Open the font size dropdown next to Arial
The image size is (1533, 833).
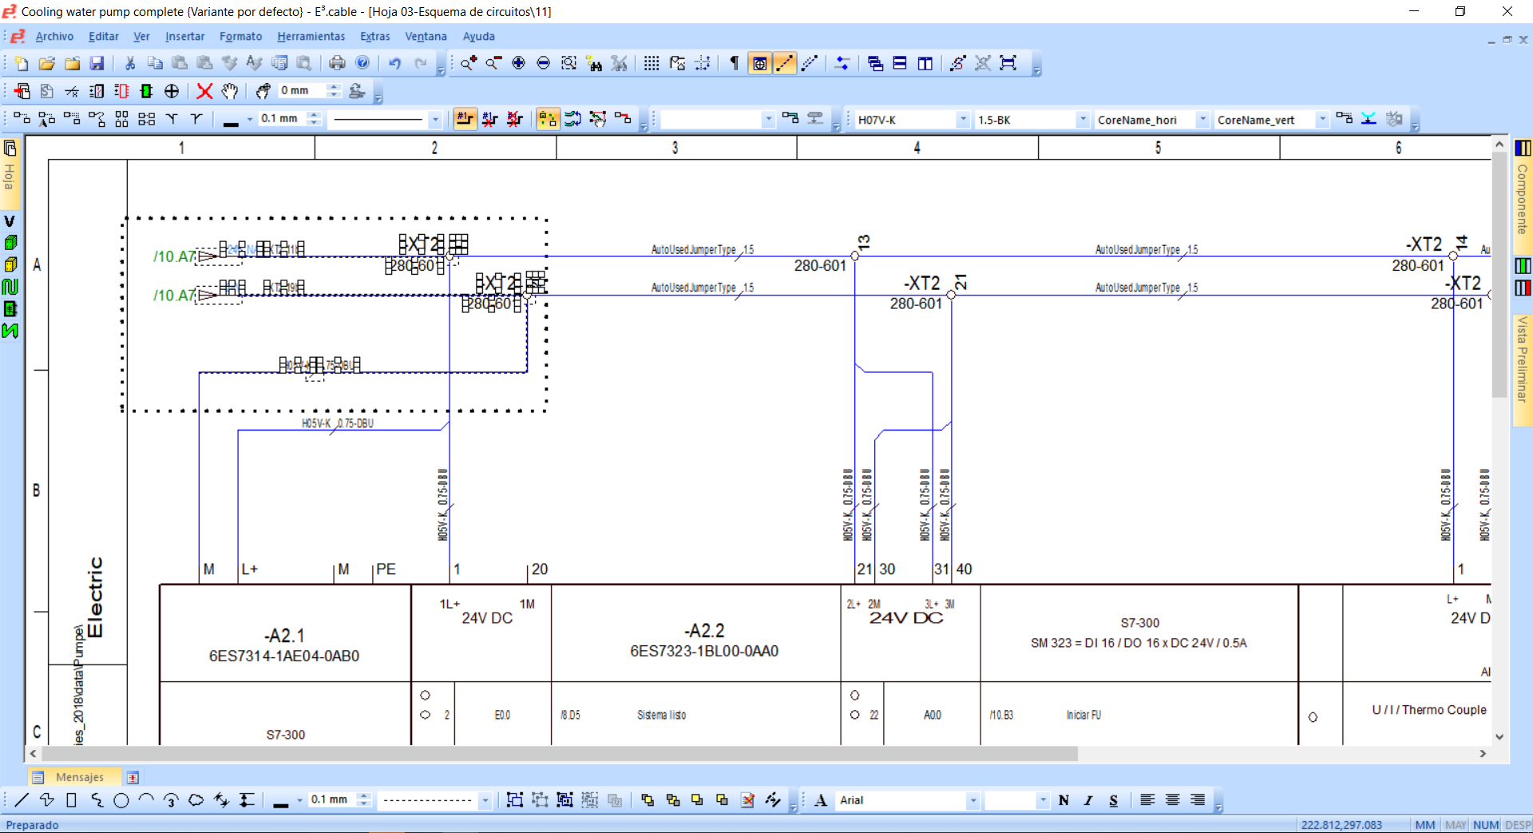[1042, 800]
